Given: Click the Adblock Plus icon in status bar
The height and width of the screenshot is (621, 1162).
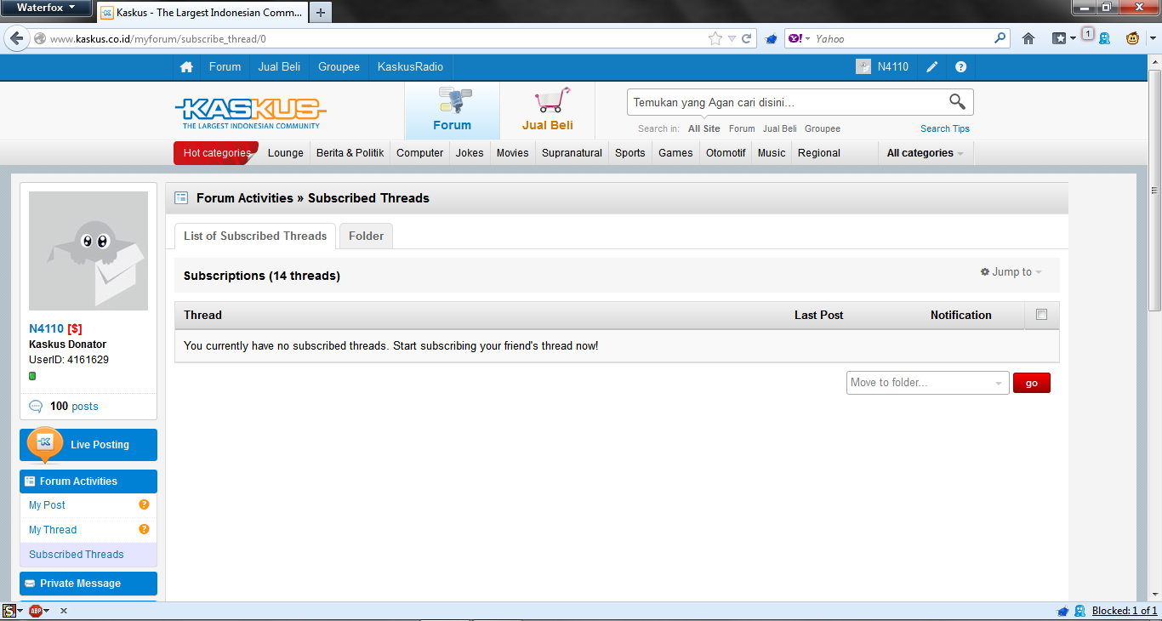Looking at the screenshot, I should click(36, 611).
